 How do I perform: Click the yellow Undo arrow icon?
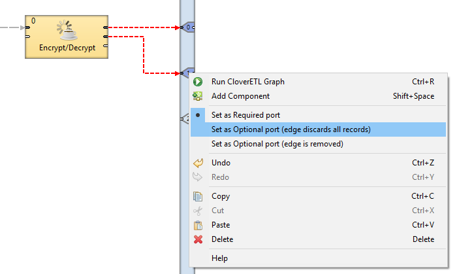tap(198, 163)
